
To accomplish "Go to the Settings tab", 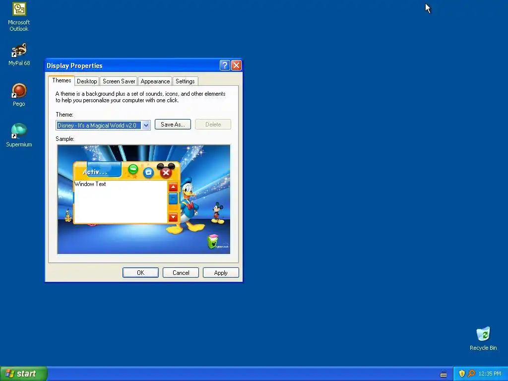I will pos(185,81).
